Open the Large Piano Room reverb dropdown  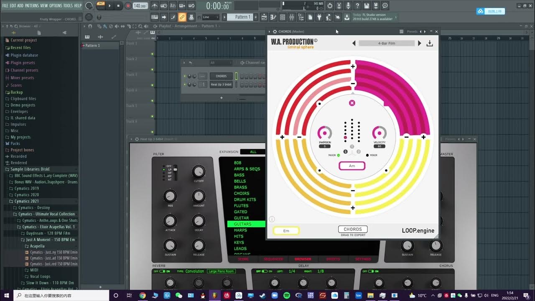221,271
